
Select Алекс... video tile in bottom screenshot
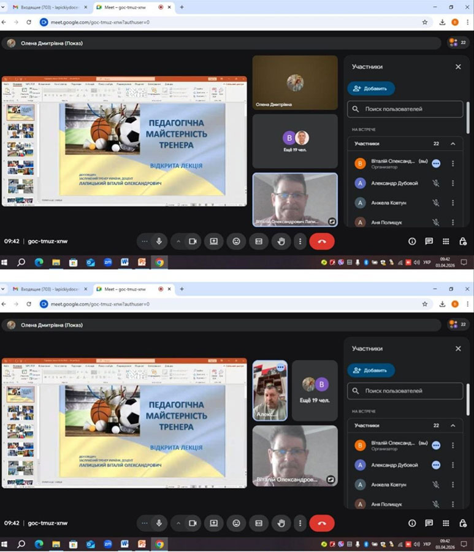(x=270, y=391)
